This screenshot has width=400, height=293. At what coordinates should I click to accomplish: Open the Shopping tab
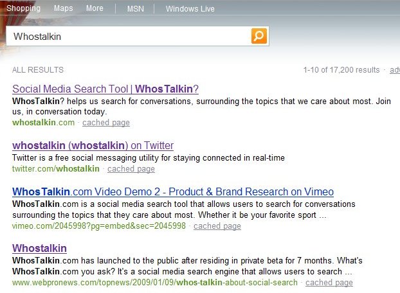[x=23, y=8]
